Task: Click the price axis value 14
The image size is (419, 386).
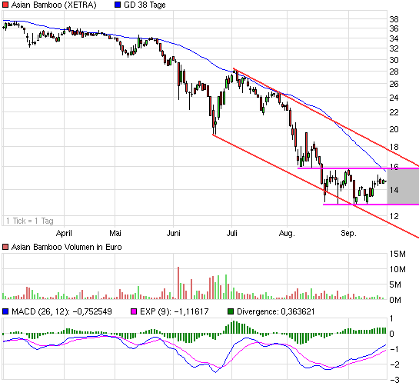Action: coord(394,190)
